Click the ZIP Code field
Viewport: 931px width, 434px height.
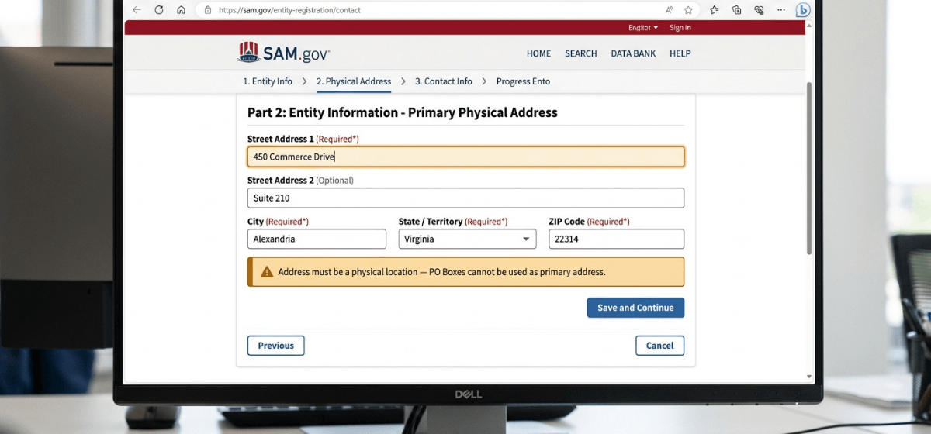(617, 239)
